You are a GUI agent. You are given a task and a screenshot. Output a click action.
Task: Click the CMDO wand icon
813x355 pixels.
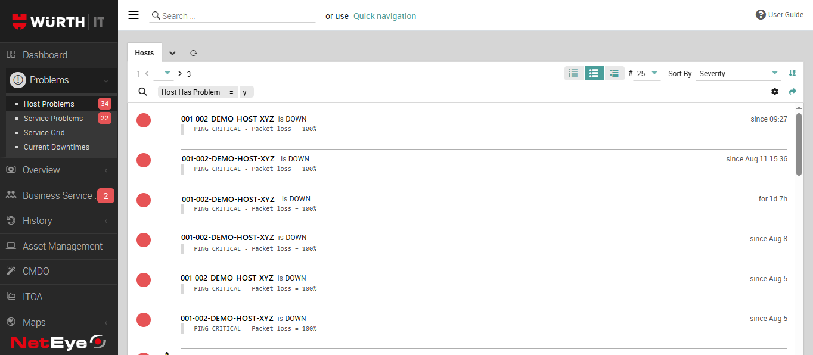coord(11,271)
